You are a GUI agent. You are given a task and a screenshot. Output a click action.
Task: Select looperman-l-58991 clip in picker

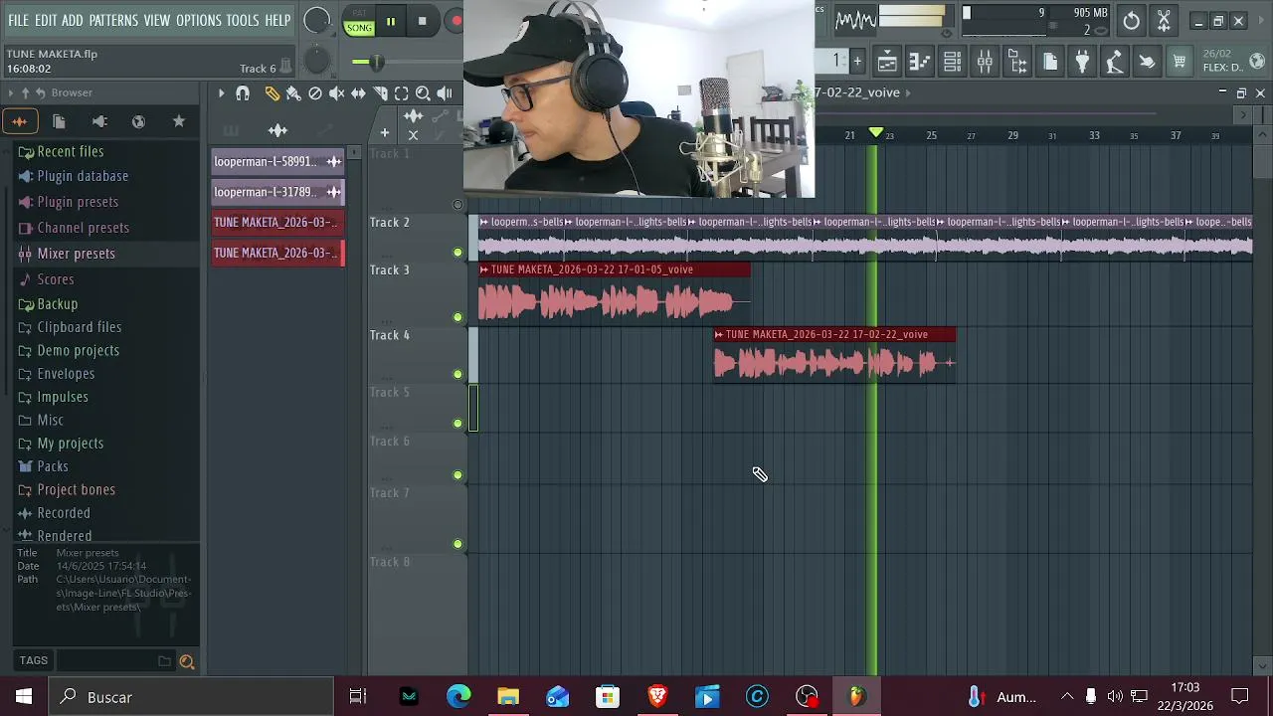[277, 161]
